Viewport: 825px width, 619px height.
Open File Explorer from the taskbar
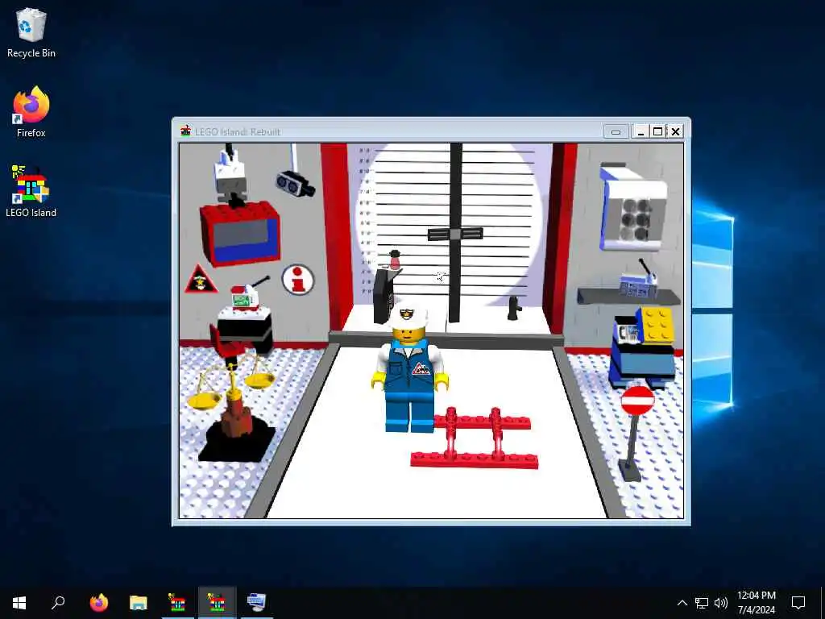point(139,603)
